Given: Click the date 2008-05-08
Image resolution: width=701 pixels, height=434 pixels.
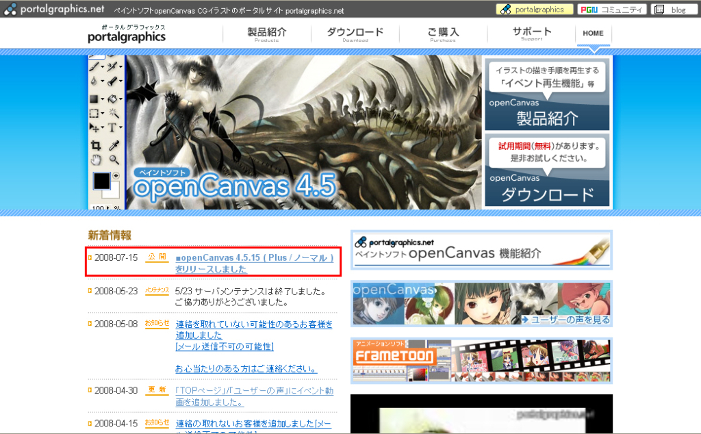Looking at the screenshot, I should 116,324.
